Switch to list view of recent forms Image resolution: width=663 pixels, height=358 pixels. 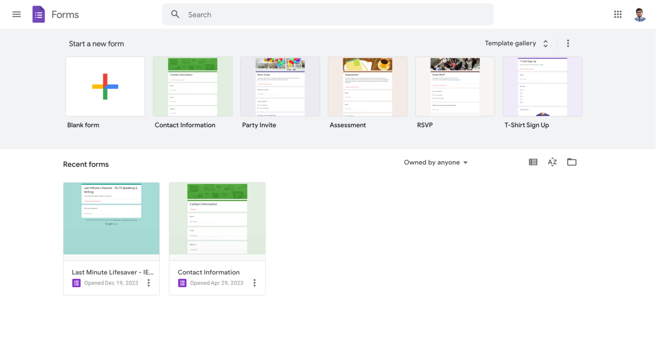coord(533,162)
